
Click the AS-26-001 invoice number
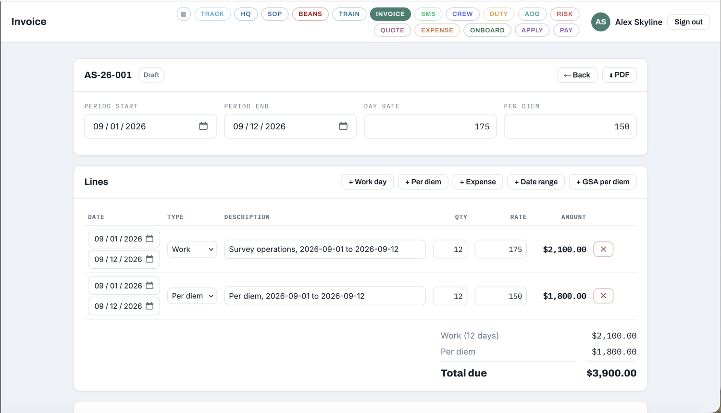pyautogui.click(x=108, y=75)
